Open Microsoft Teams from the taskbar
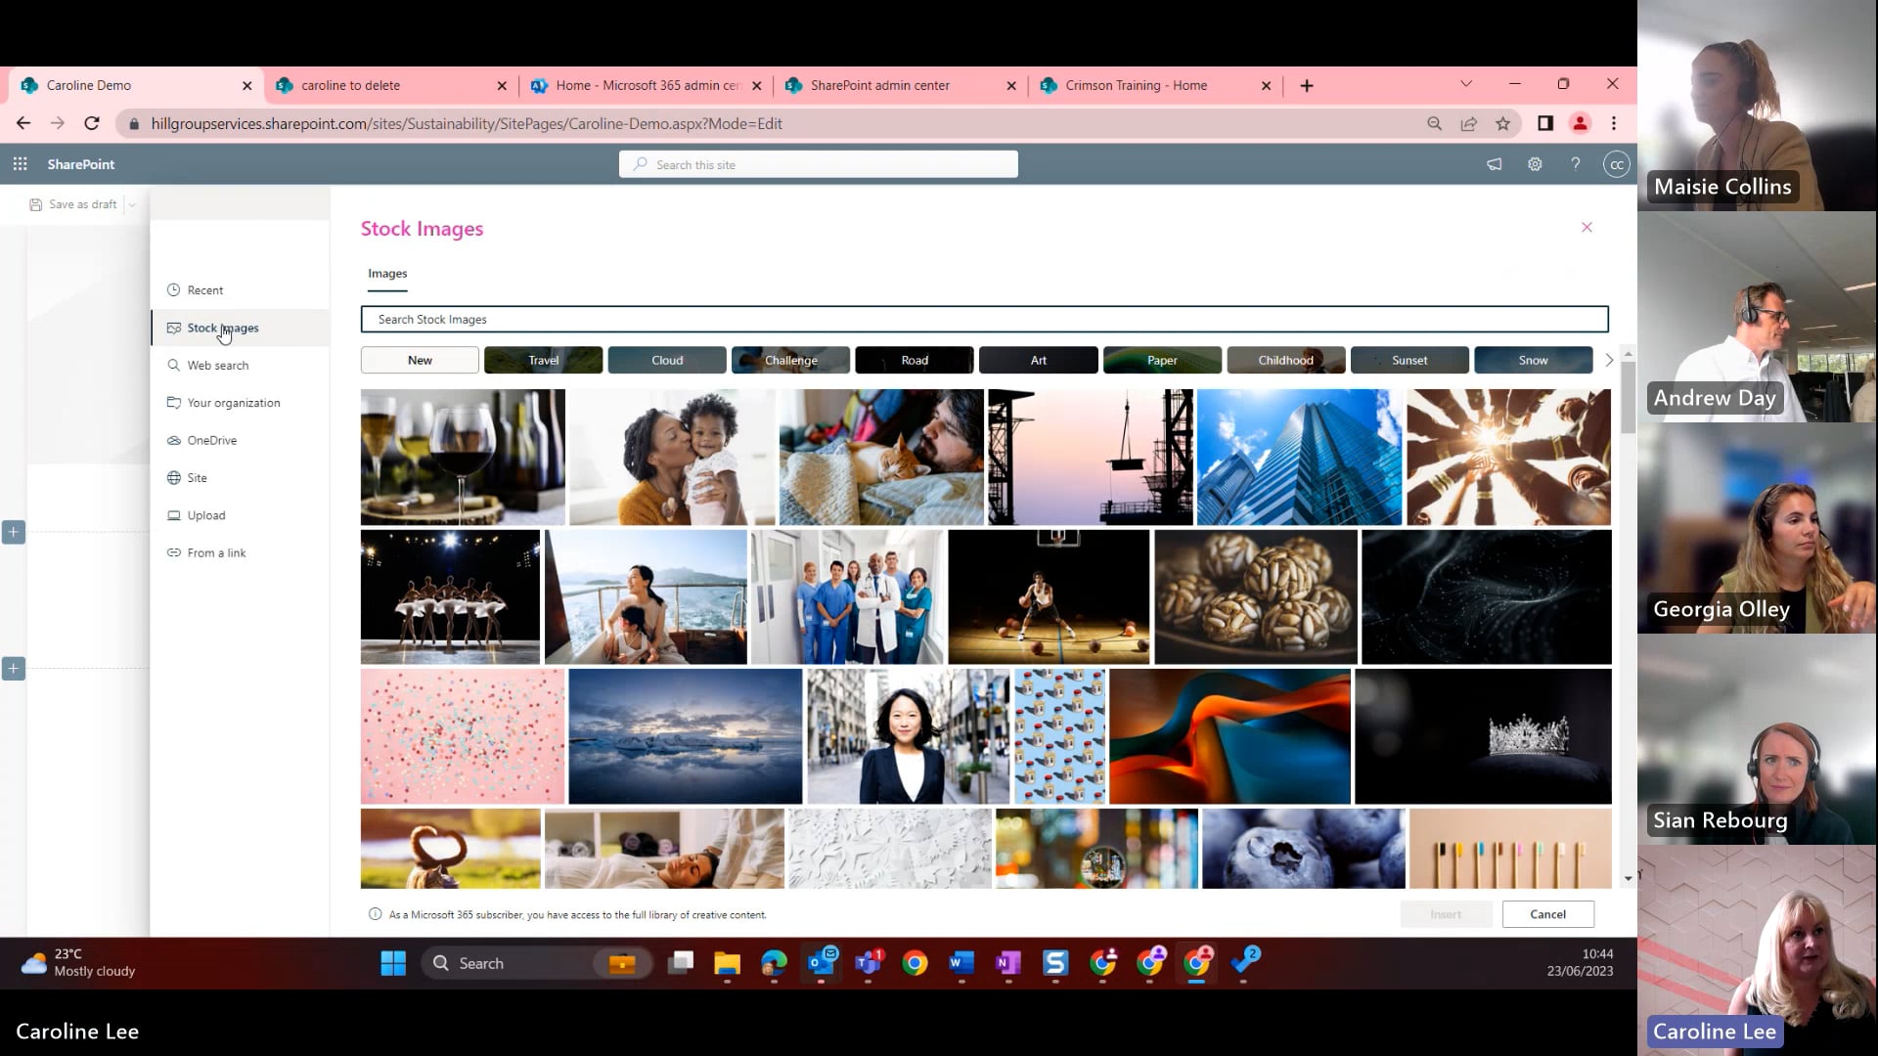Viewport: 1878px width, 1056px height. pyautogui.click(x=868, y=963)
